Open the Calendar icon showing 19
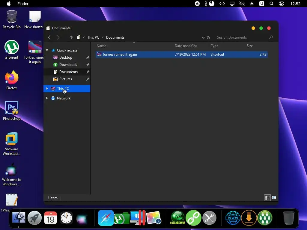Screen dimensions: 307x230 pos(50,218)
